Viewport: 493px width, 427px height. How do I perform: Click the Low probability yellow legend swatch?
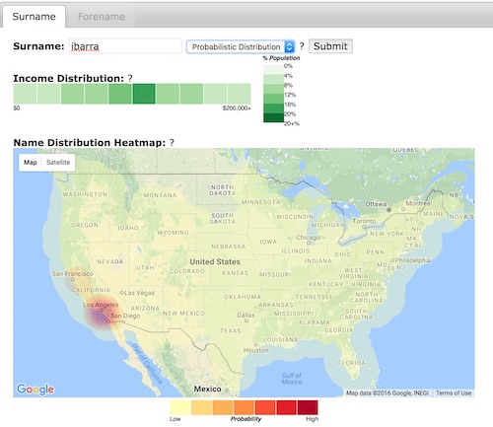[x=180, y=407]
